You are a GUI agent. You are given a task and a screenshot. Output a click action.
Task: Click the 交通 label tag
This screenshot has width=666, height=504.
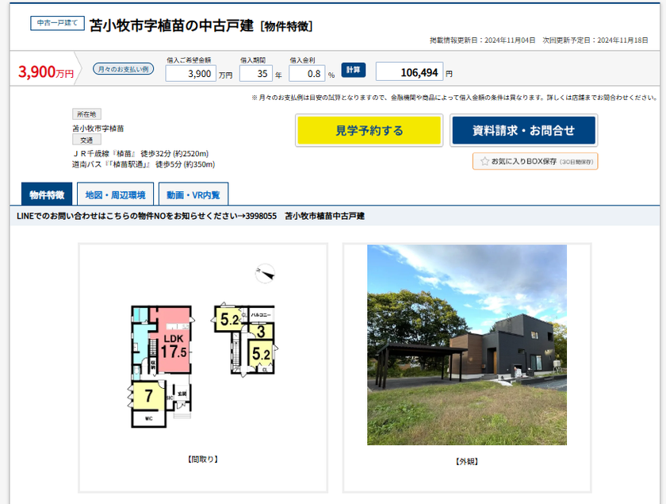[86, 140]
